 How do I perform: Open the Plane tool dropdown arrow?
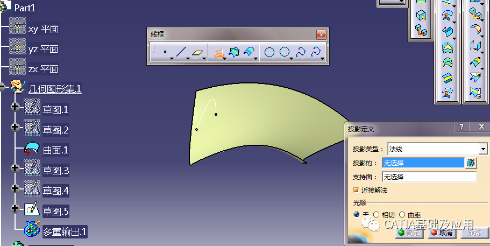(204, 59)
